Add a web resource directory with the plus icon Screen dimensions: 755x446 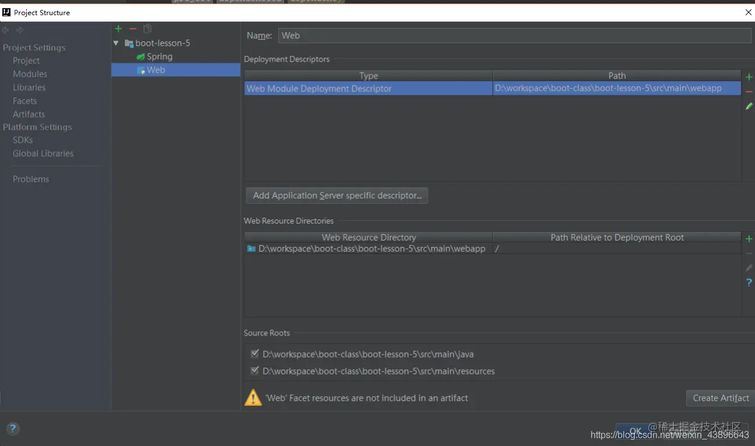point(749,239)
